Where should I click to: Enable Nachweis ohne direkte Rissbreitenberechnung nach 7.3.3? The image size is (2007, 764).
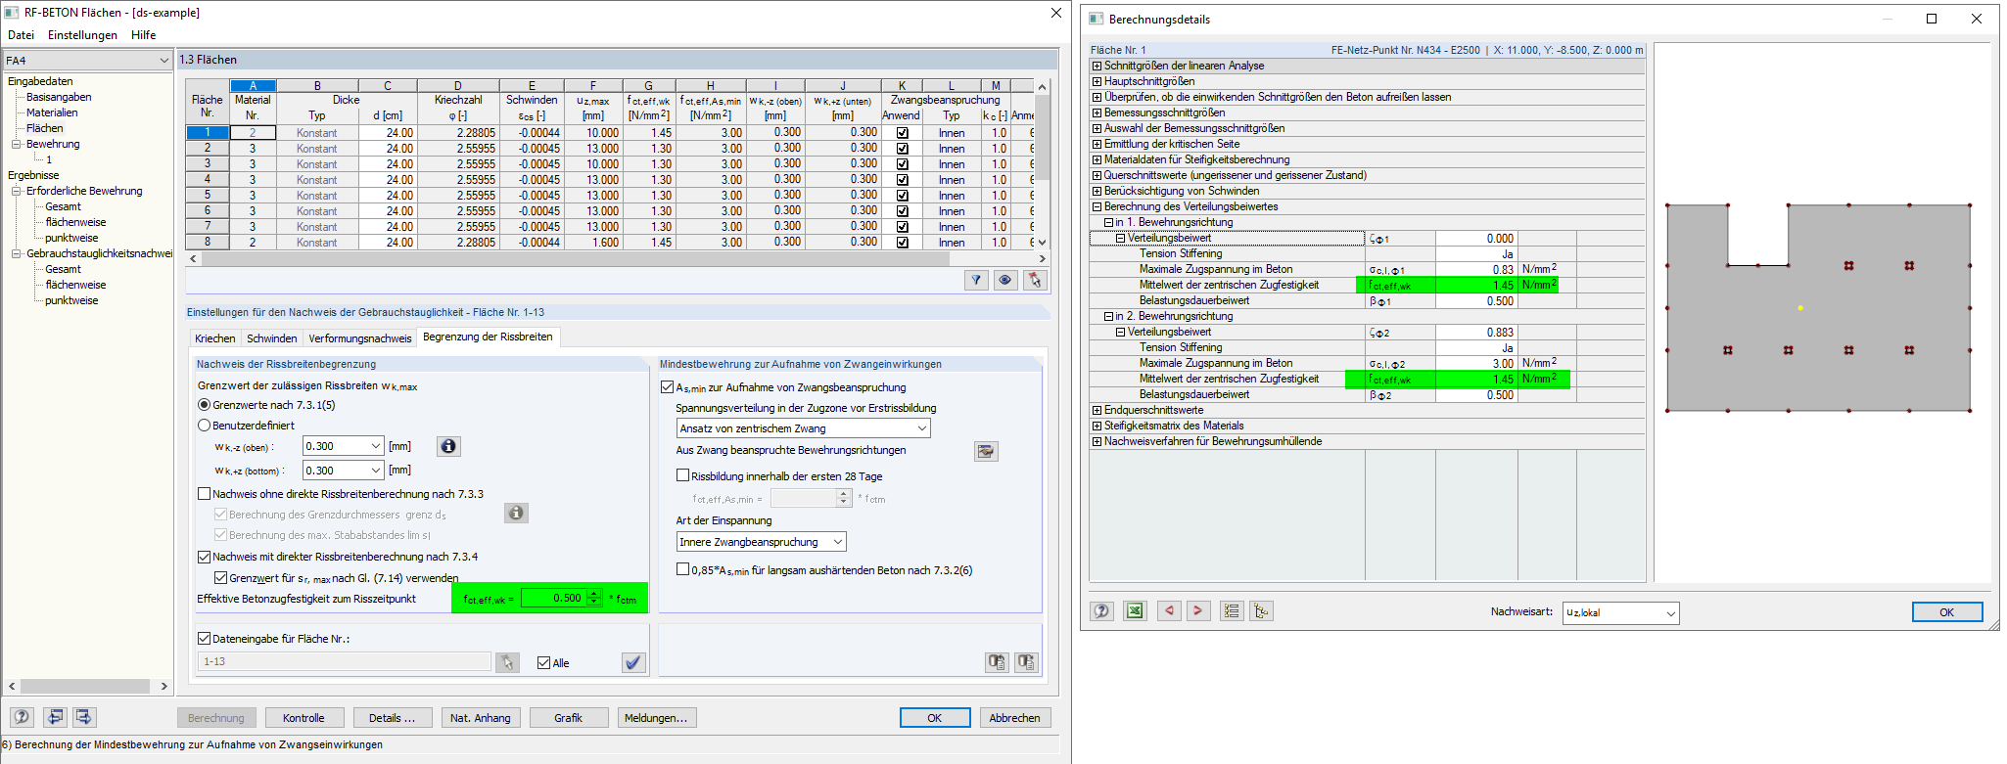[x=205, y=494]
